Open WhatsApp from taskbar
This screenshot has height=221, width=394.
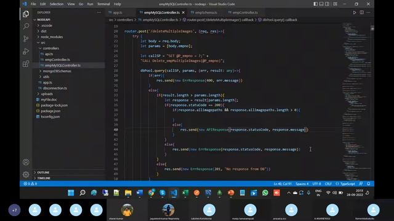pyautogui.click(x=265, y=193)
